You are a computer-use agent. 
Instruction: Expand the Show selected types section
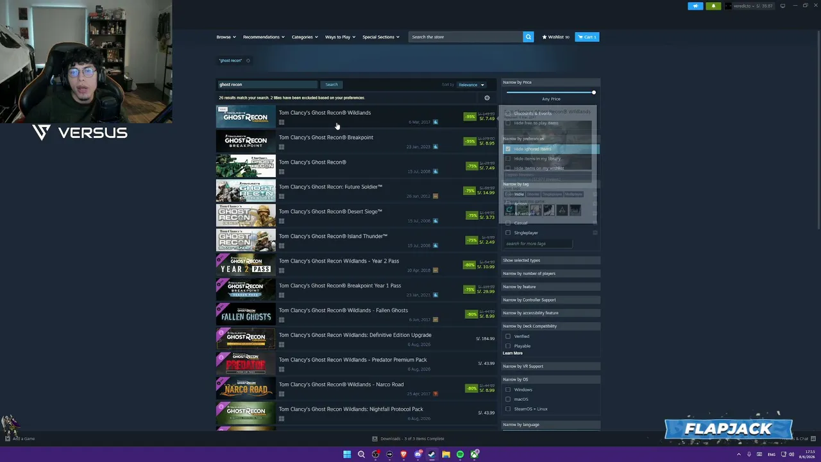click(x=550, y=261)
